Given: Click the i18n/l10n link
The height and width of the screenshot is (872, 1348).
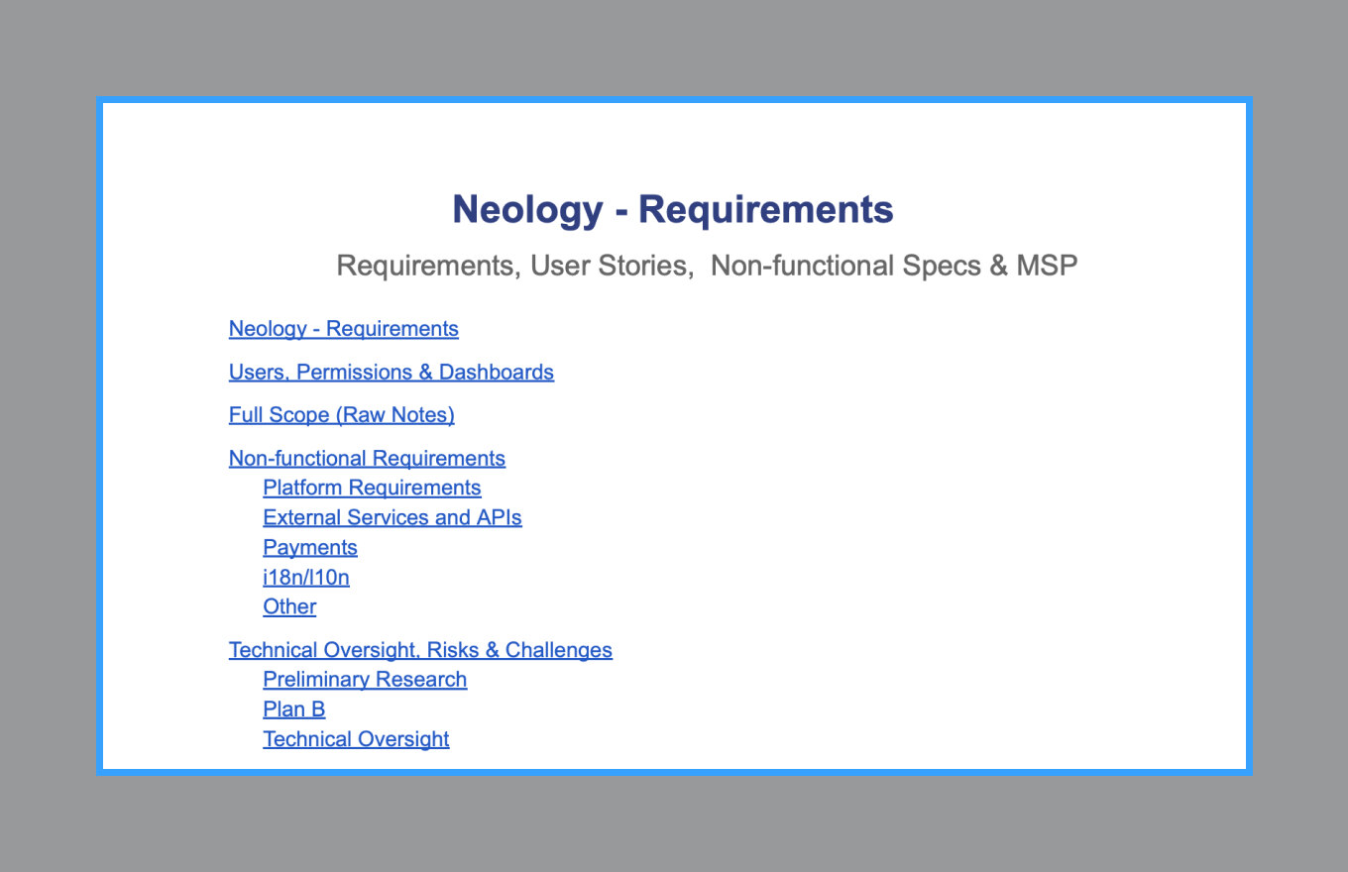Looking at the screenshot, I should 305,578.
